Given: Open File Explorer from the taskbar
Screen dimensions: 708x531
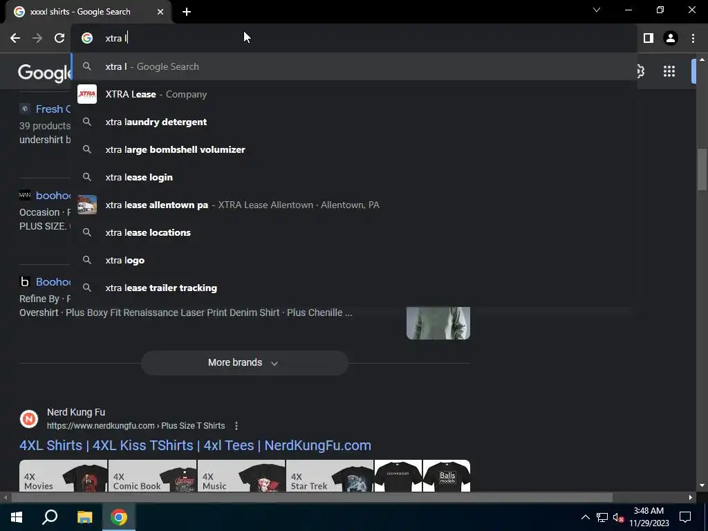Looking at the screenshot, I should [84, 517].
